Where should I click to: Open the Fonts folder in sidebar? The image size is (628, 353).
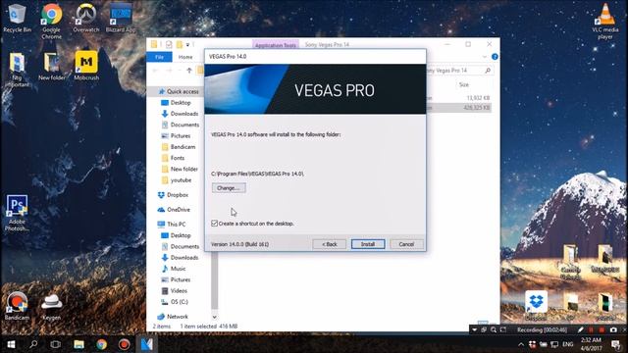pyautogui.click(x=173, y=158)
